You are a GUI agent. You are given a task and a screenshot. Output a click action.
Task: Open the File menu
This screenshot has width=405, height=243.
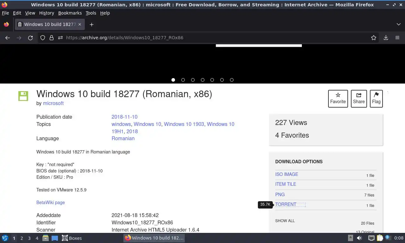pyautogui.click(x=5, y=13)
